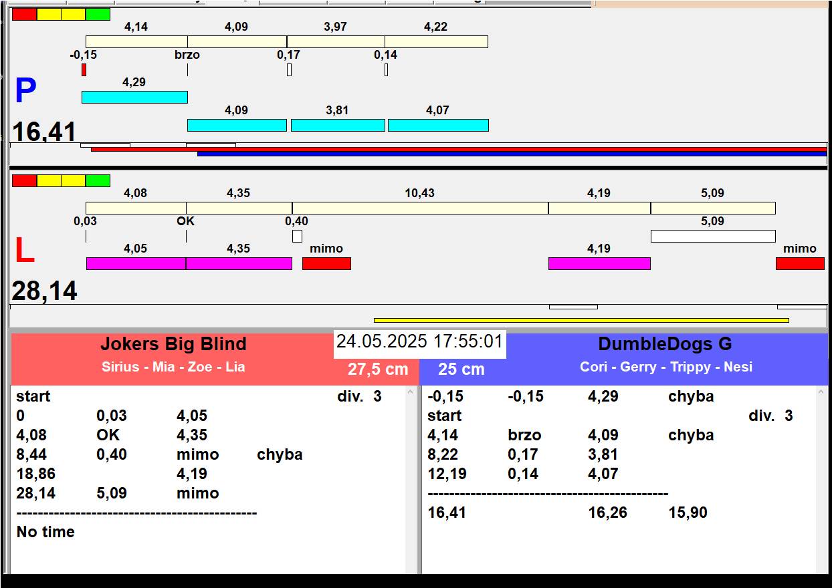Click div. 3 in the DumbleDogs list
Viewport: 832px width, 588px height.
click(770, 416)
